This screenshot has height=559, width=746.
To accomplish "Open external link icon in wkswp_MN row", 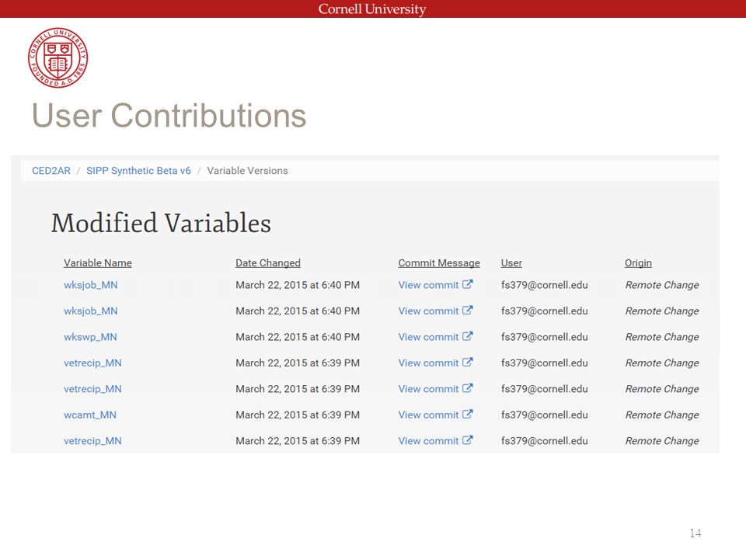I will (x=467, y=336).
